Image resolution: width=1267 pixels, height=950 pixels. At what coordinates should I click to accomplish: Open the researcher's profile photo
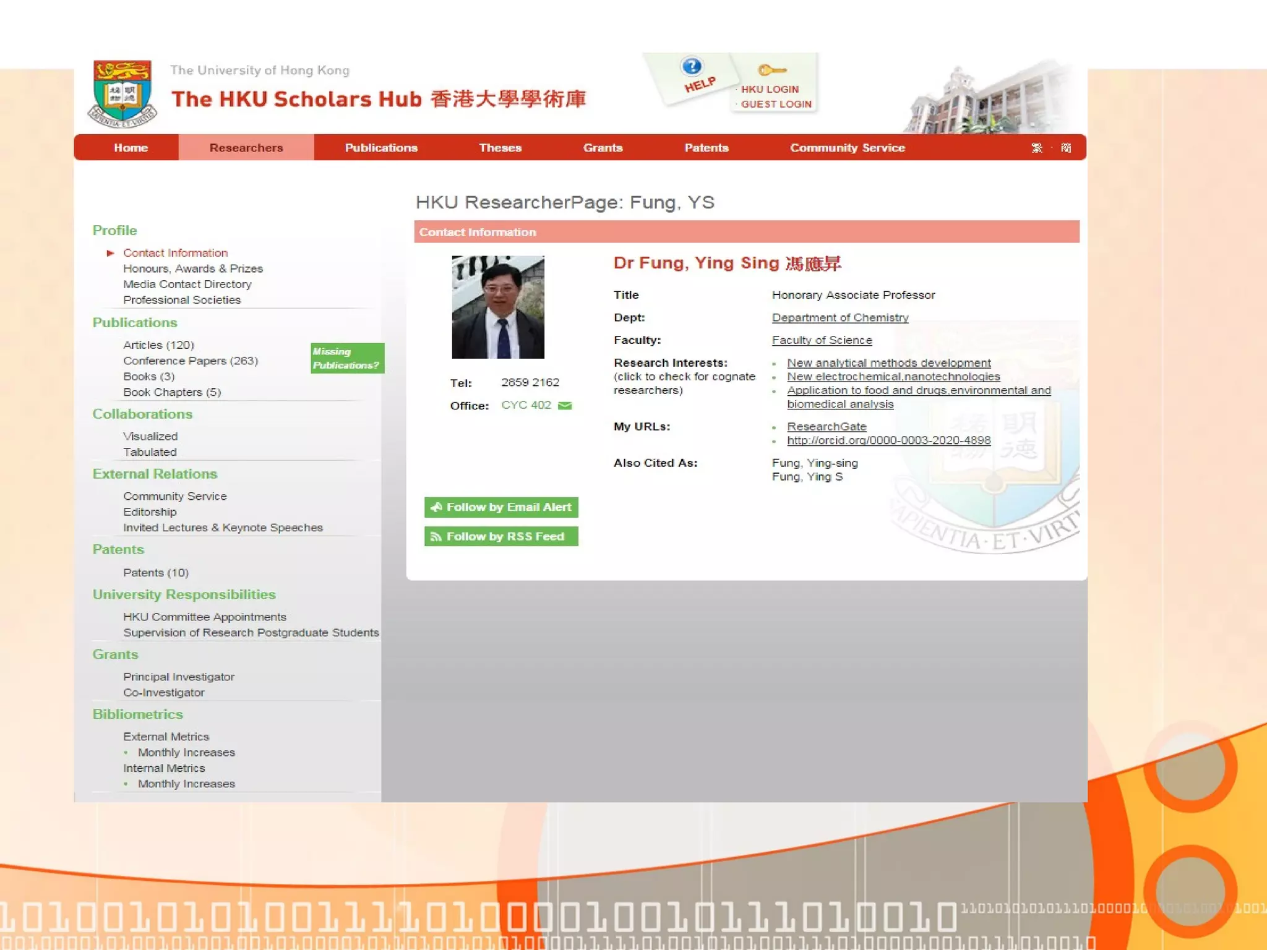498,307
